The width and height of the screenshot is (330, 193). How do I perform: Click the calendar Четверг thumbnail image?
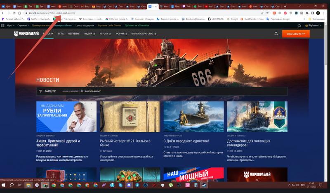(130, 117)
